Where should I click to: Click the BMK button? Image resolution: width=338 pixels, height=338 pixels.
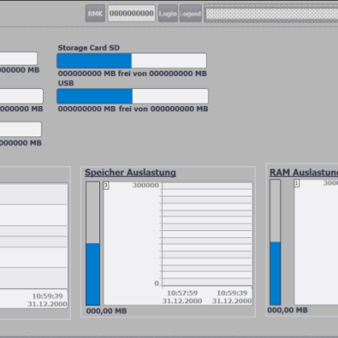coord(95,13)
